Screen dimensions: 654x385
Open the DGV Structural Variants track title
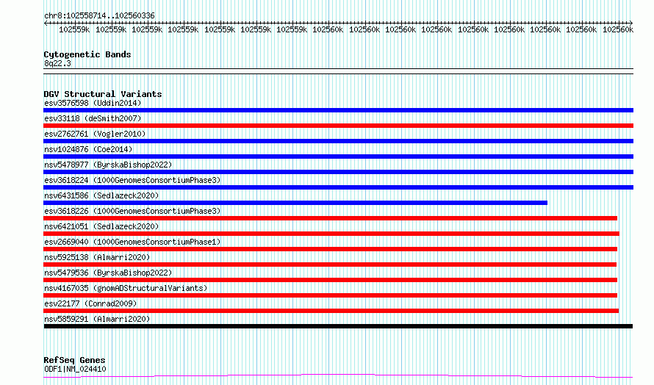[x=103, y=94]
